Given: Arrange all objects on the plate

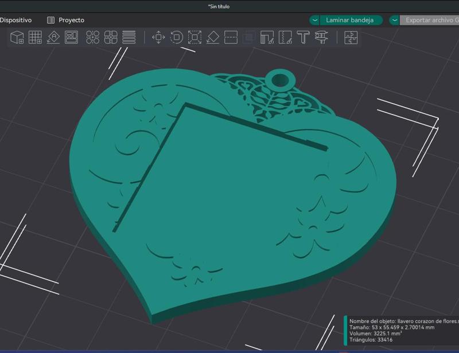Looking at the screenshot, I should click(71, 37).
